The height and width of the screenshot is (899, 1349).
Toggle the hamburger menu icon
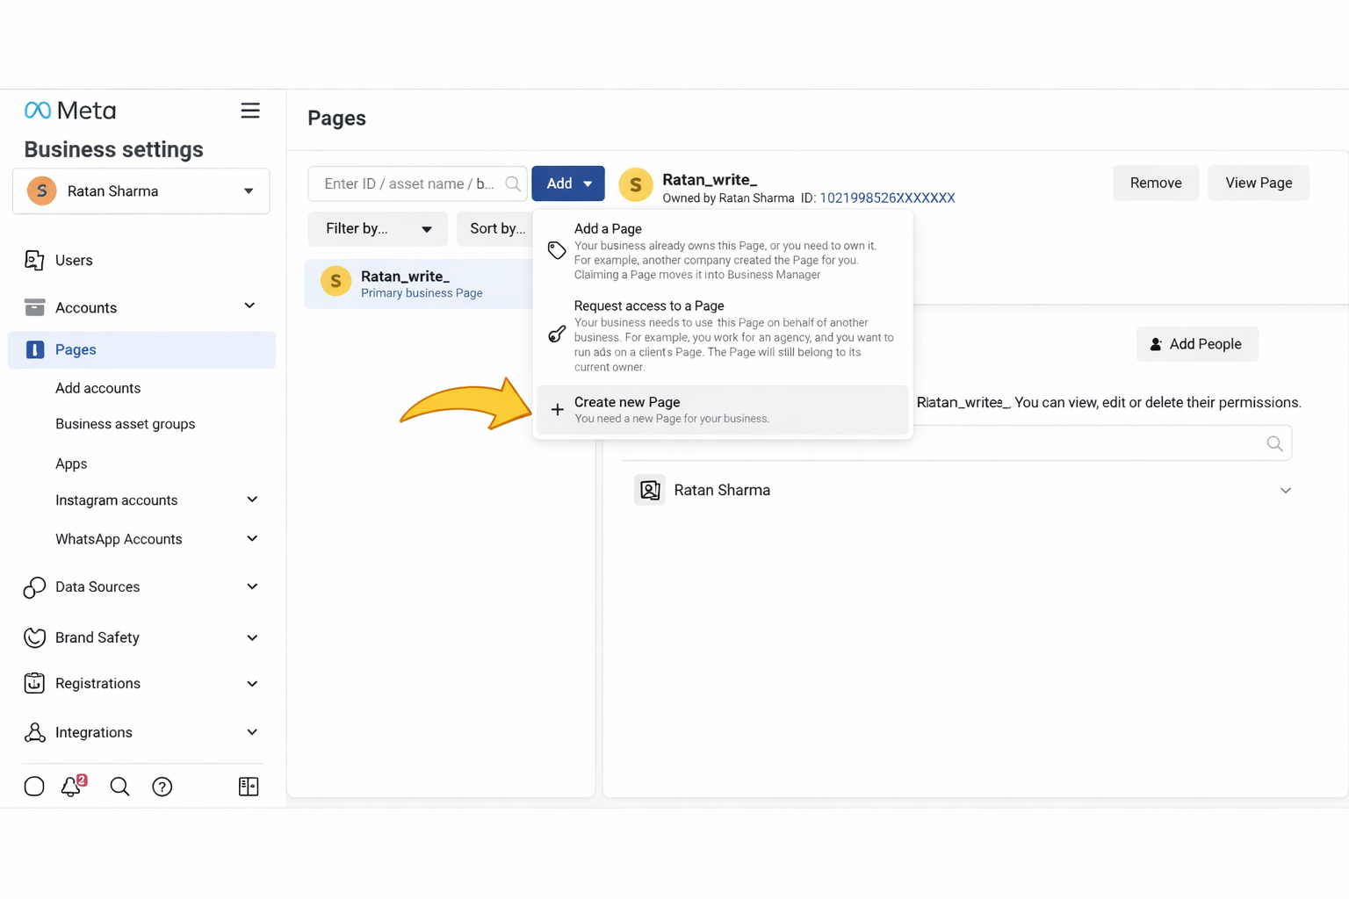coord(250,111)
